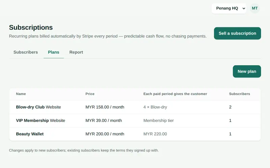
Task: Click the 'Changes apply to new subscribers' note
Action: [84, 150]
